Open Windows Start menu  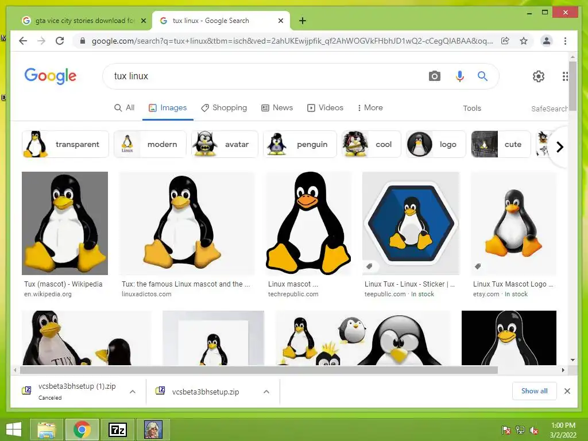pyautogui.click(x=14, y=430)
